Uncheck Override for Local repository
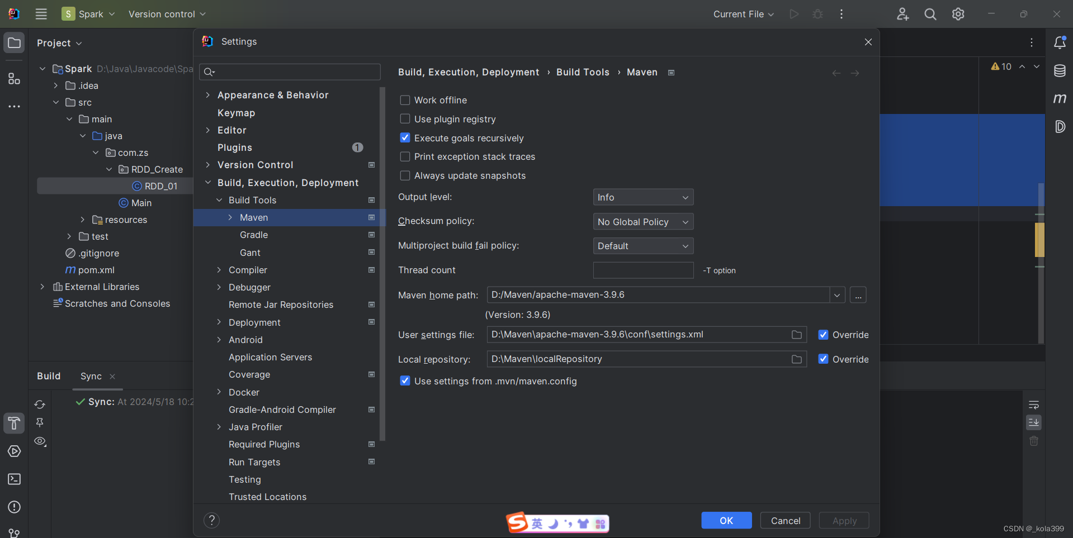 click(x=823, y=359)
